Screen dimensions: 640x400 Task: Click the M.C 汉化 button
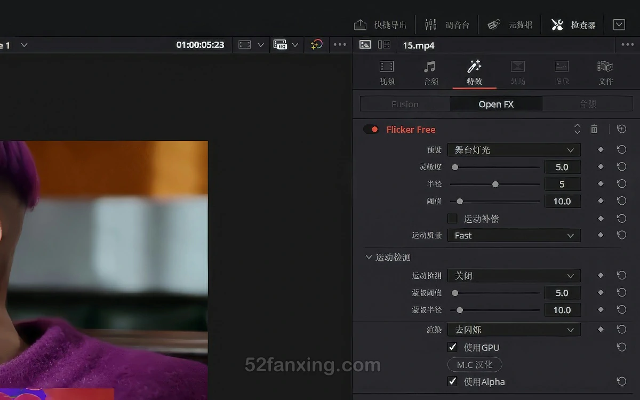click(474, 365)
